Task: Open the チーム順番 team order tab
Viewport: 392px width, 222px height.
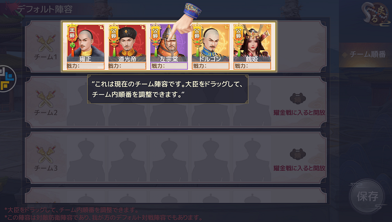Action: (x=365, y=54)
